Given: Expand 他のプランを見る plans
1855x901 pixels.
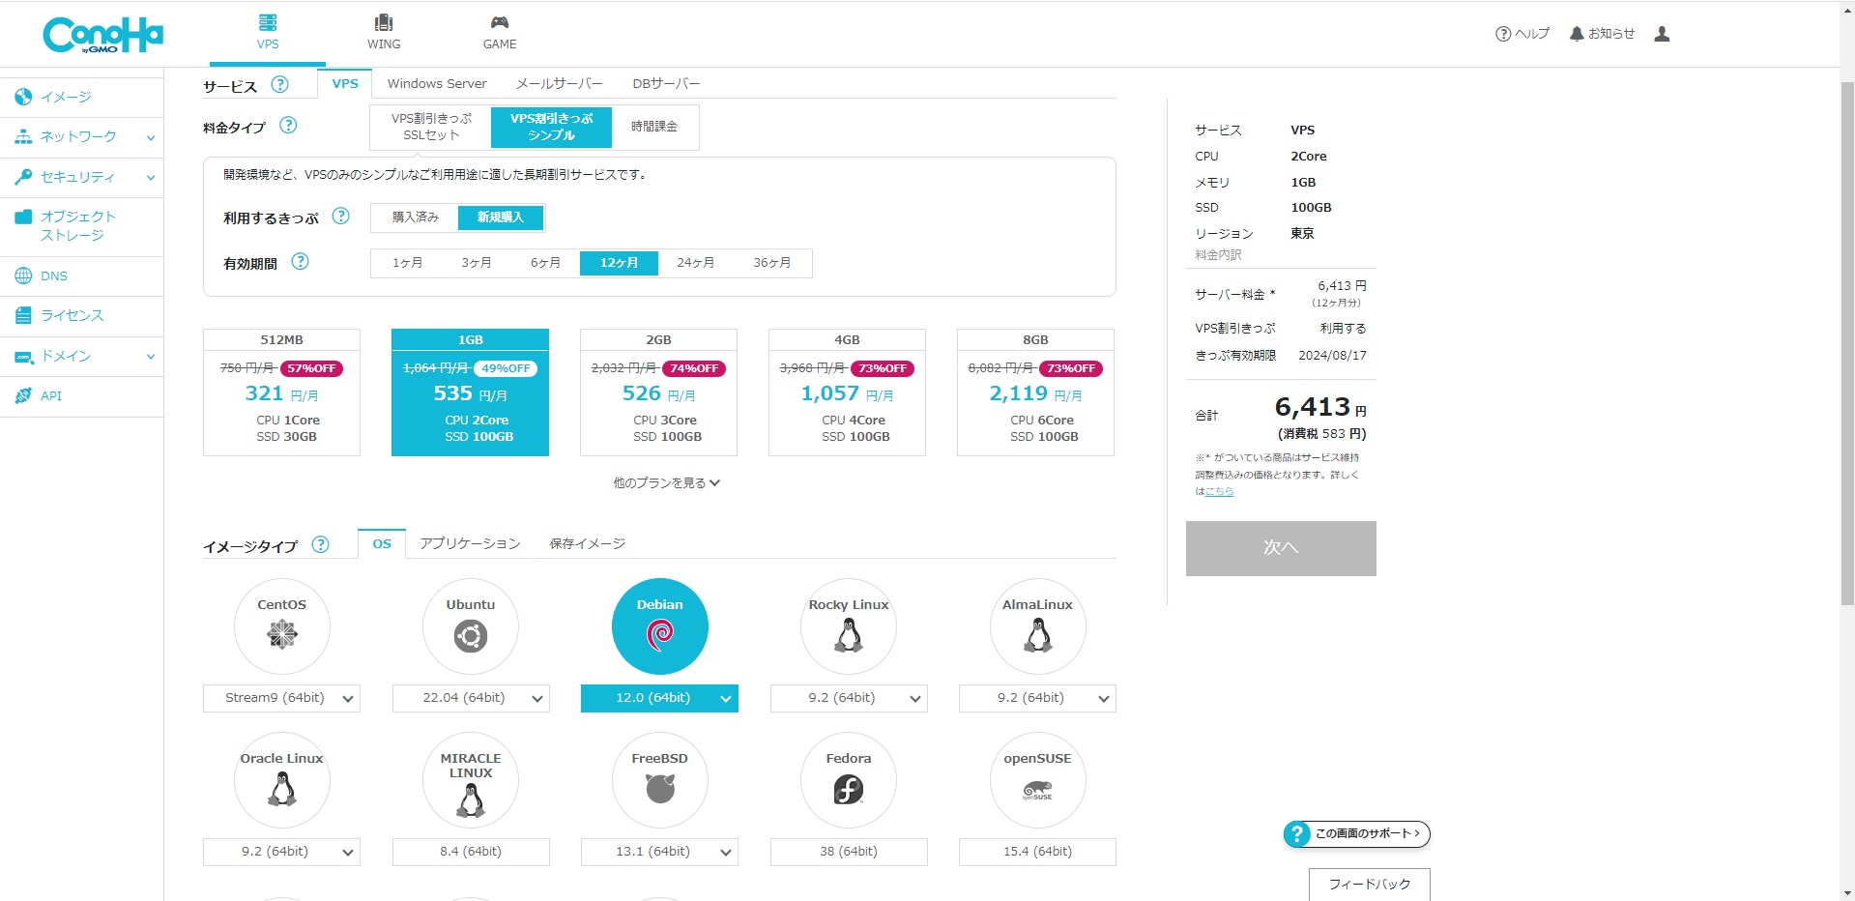Looking at the screenshot, I should tap(666, 482).
